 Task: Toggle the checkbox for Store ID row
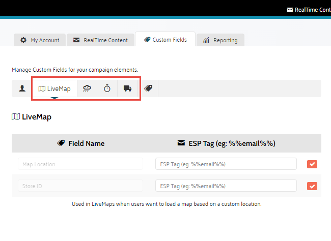click(312, 186)
